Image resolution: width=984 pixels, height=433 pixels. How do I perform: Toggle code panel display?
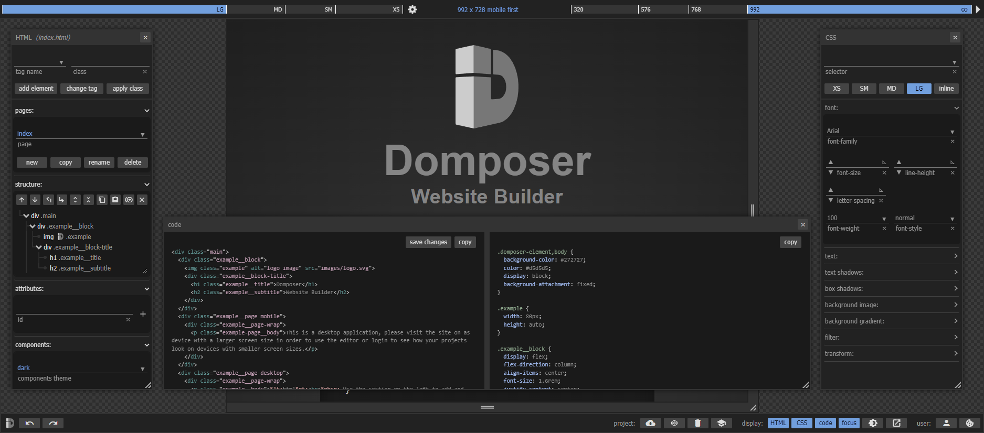point(826,423)
